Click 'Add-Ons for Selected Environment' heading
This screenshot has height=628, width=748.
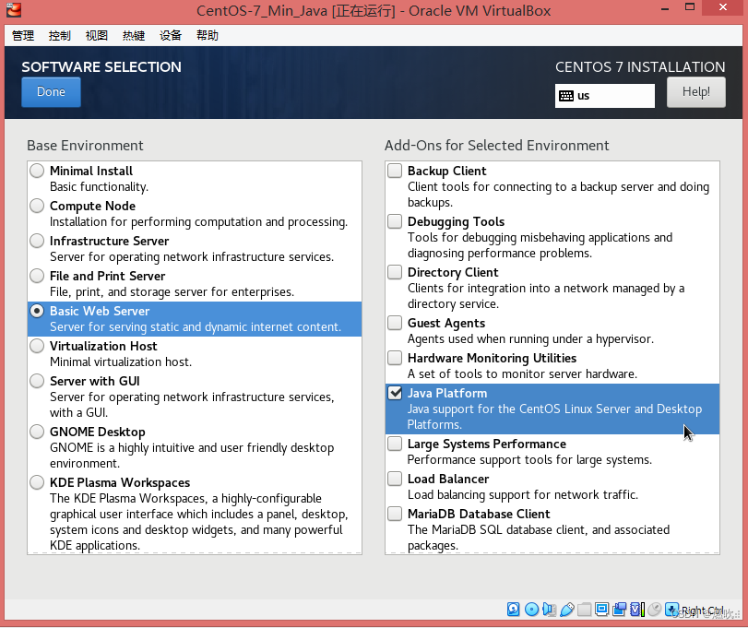[496, 146]
